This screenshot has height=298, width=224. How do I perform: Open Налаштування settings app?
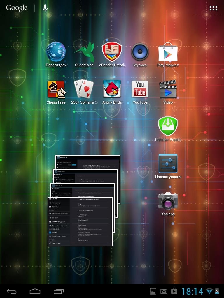click(168, 164)
